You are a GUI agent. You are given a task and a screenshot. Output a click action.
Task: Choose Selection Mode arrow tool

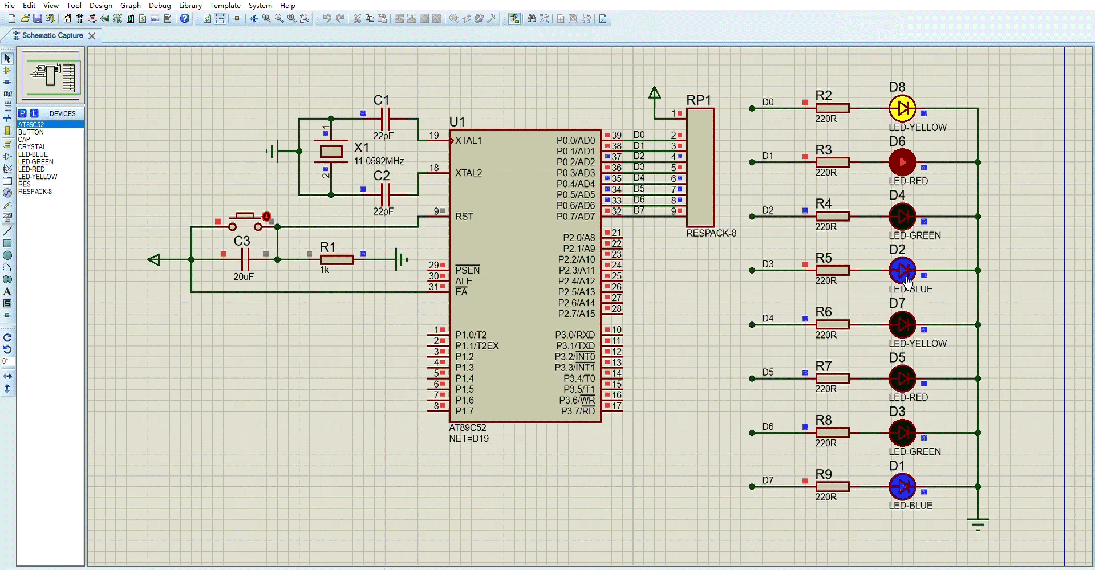coord(7,58)
